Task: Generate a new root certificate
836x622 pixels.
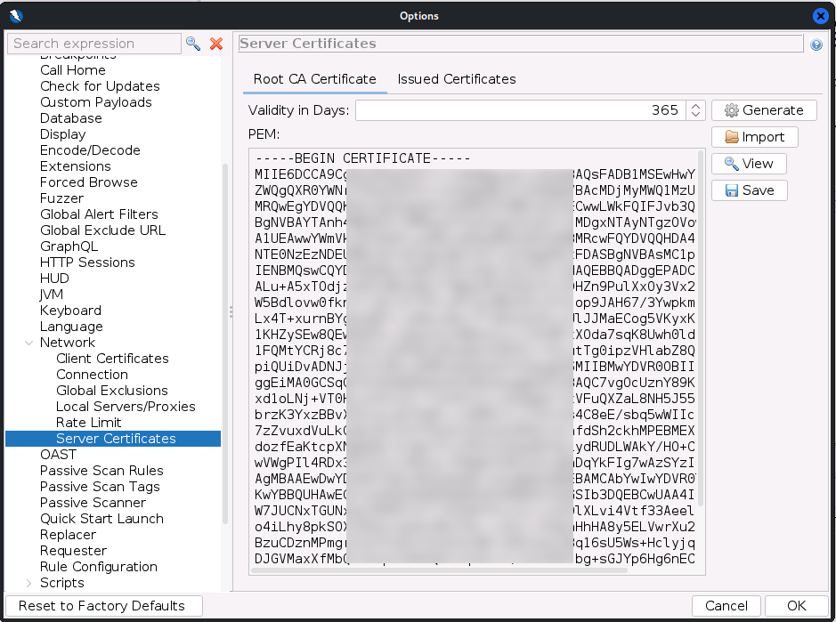Action: click(x=764, y=110)
